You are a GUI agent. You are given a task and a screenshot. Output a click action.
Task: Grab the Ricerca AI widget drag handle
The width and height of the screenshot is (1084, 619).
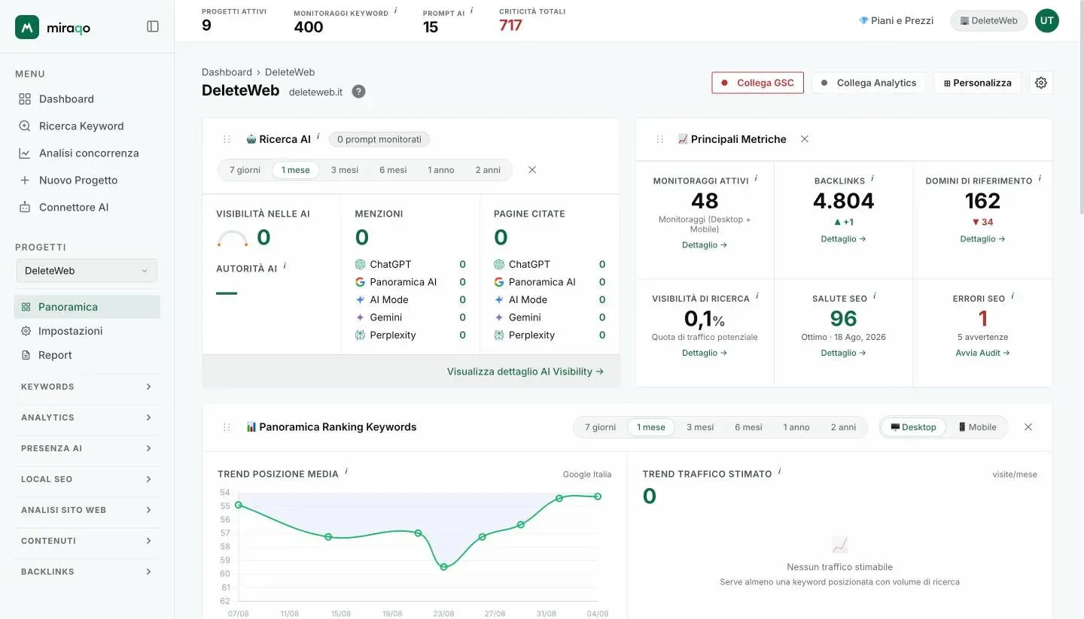[227, 139]
